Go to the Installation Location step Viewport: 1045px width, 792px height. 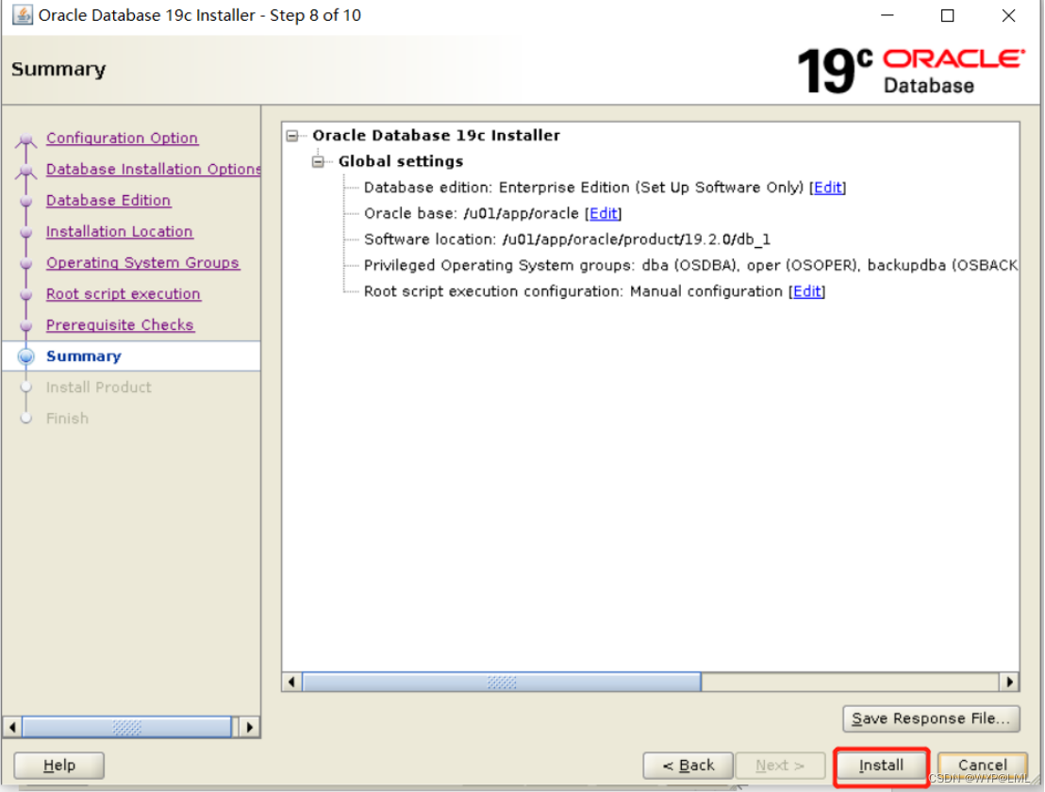pyautogui.click(x=119, y=232)
